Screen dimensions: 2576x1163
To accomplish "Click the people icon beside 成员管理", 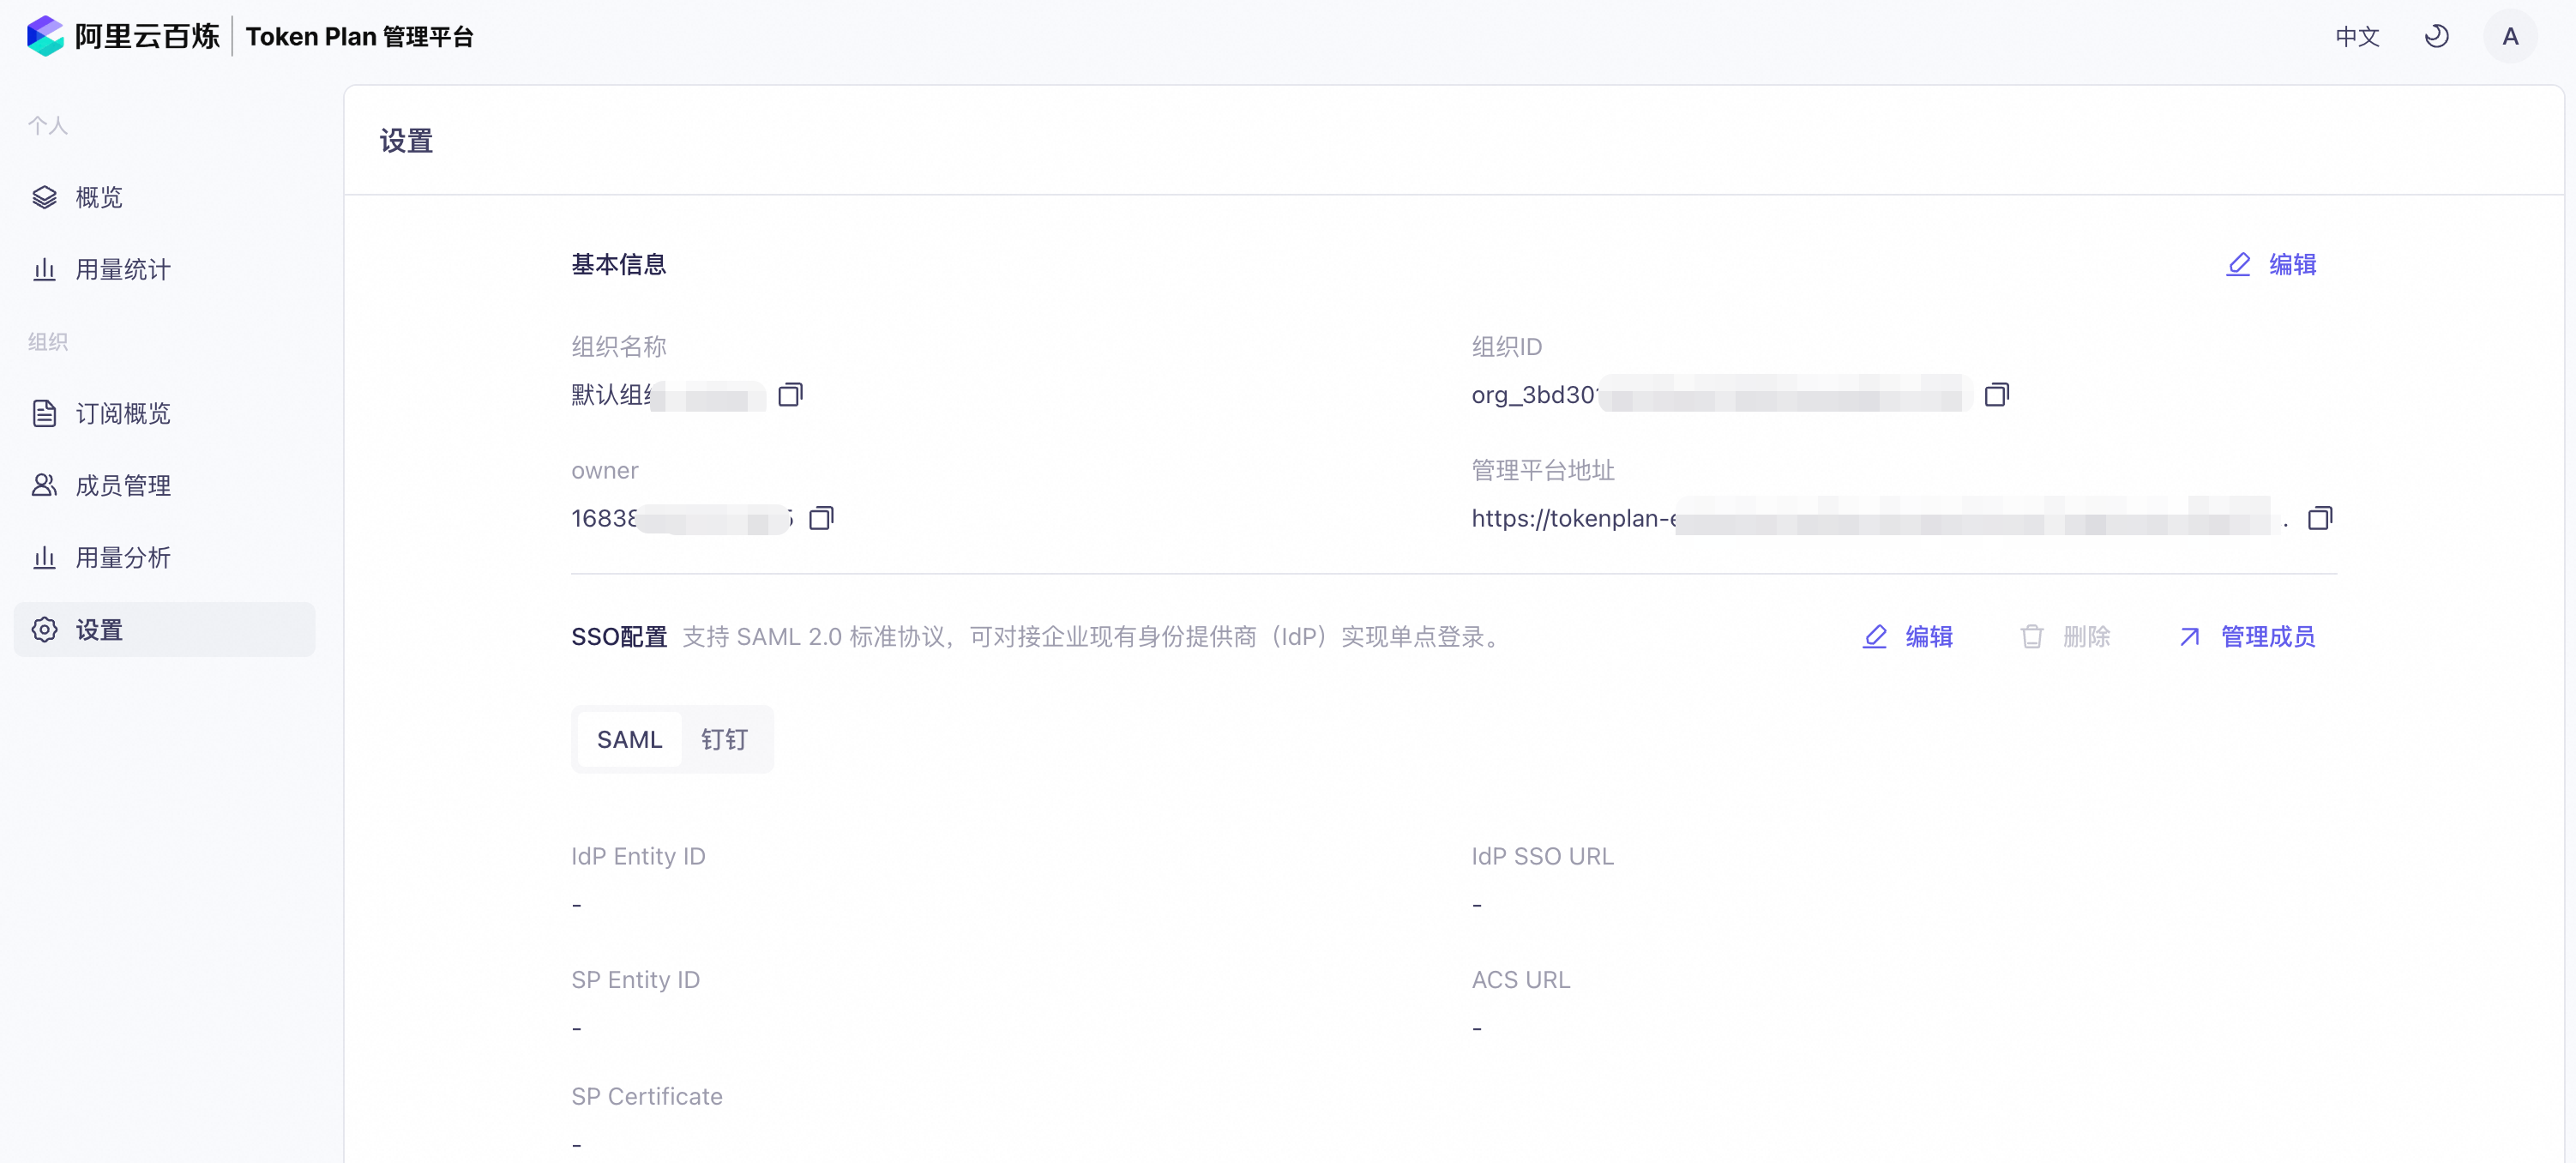I will 44,485.
